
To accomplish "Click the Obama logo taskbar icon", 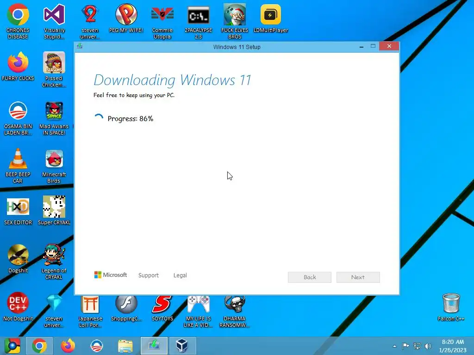I will (x=97, y=346).
